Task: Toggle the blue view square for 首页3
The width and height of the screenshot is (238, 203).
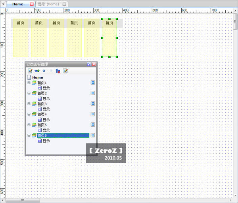Action: 93,103
